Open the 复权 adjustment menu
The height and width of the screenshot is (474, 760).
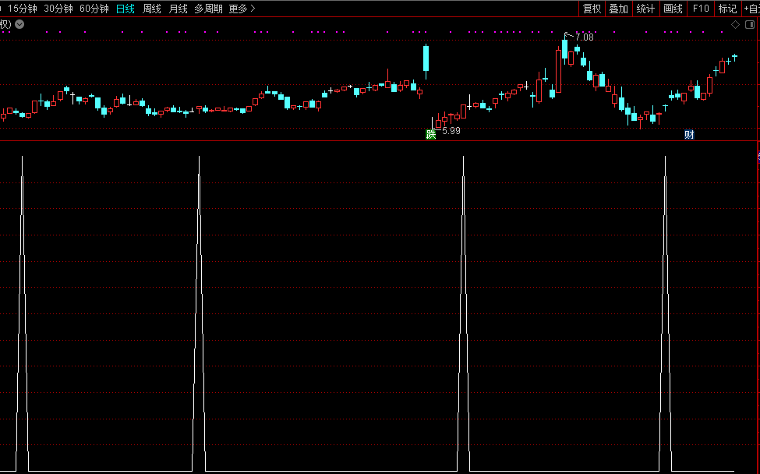click(x=592, y=9)
